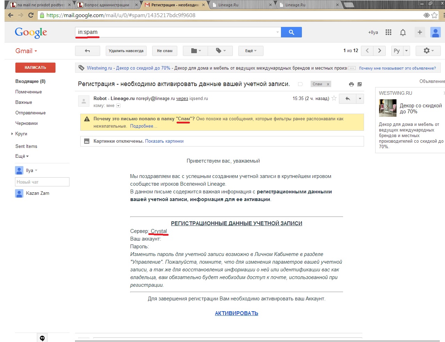Viewport: 445px width, 342px height.
Task: Open the Gmail product dropdown
Action: point(26,51)
